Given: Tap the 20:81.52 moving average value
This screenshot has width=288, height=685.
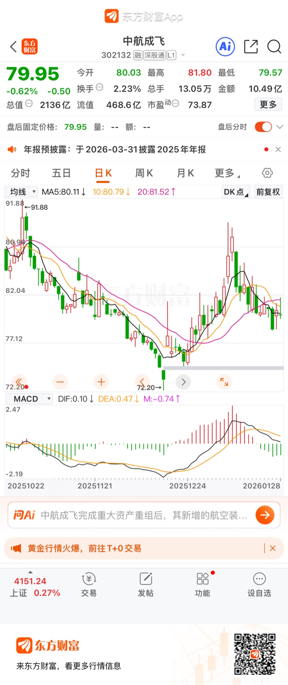Looking at the screenshot, I should (x=157, y=192).
